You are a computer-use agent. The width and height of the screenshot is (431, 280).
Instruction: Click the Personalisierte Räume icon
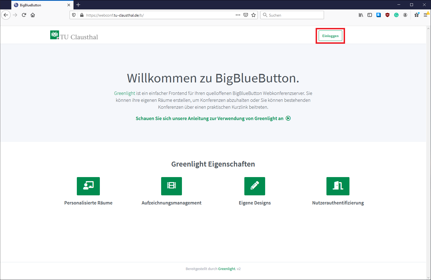(88, 186)
